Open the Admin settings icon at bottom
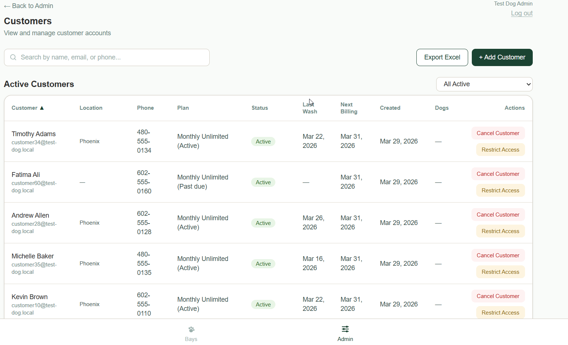The height and width of the screenshot is (345, 568). [x=345, y=329]
